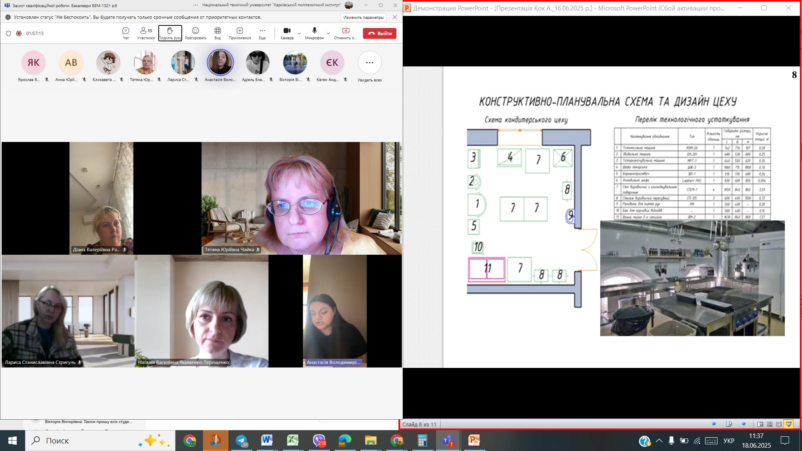
Task: Switch to slide sorter view
Action: click(x=769, y=424)
